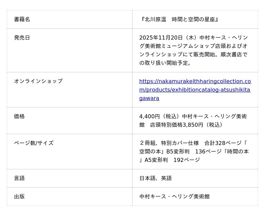Click the 出版 label cell
The image size is (271, 216).
click(19, 197)
